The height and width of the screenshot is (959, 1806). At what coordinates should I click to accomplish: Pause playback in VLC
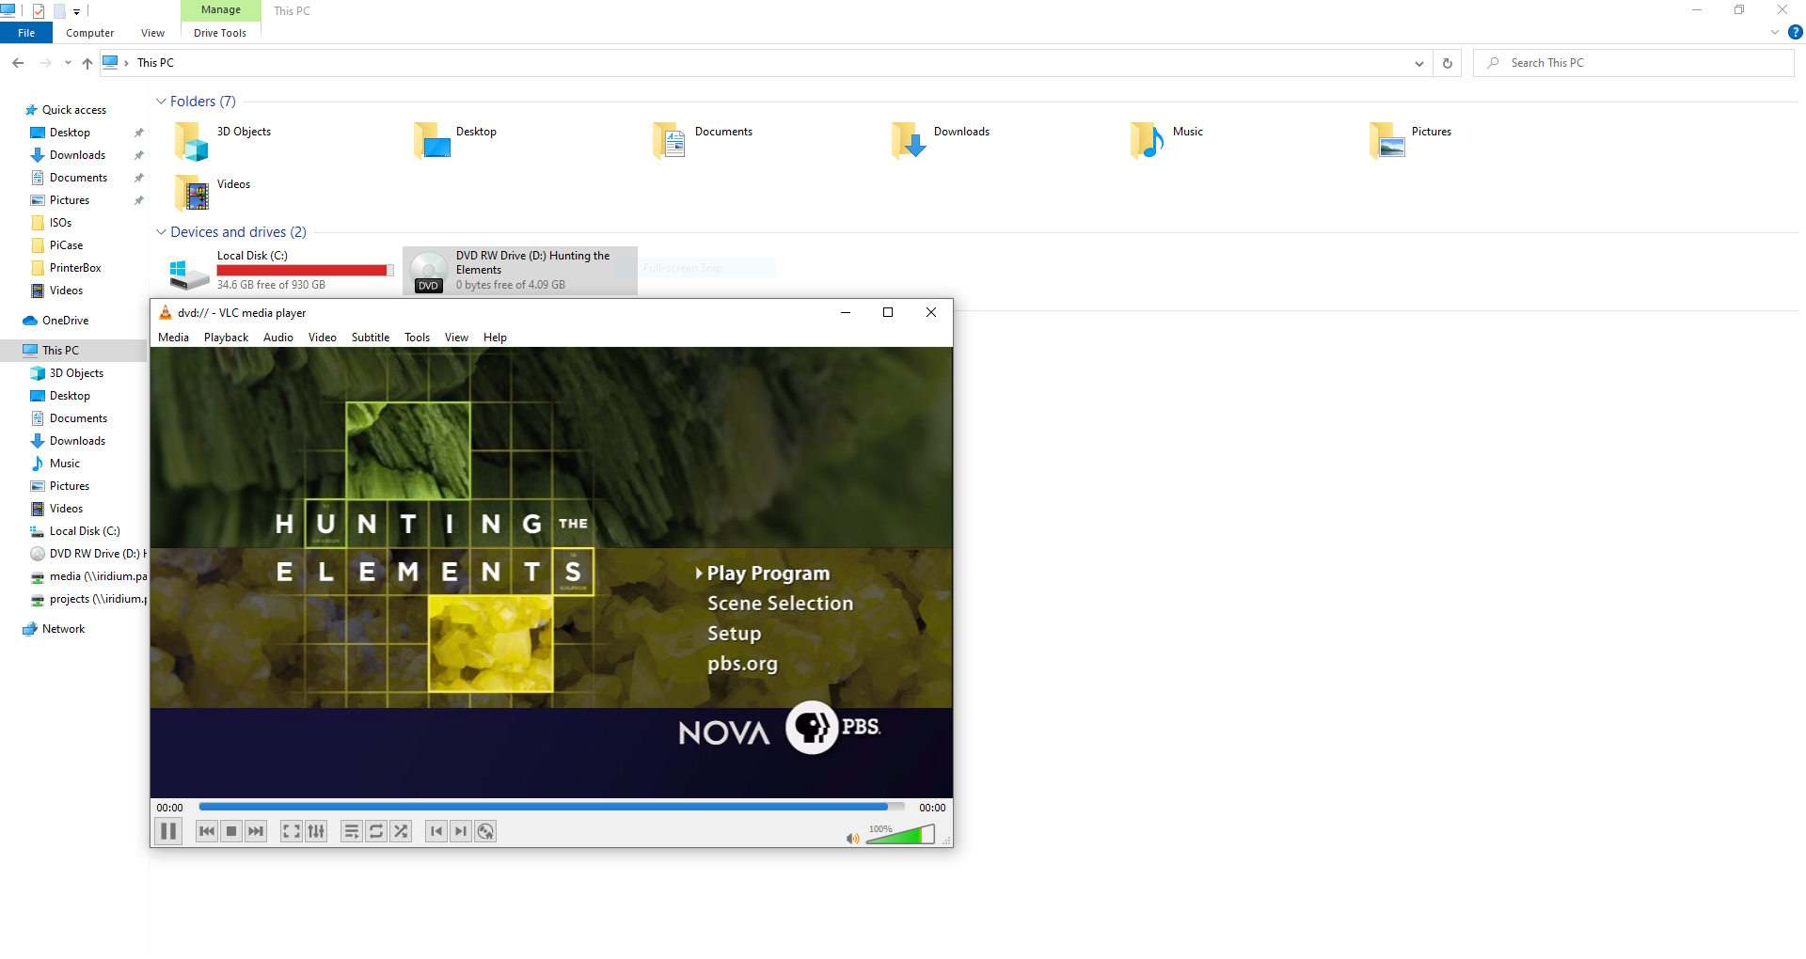168,831
